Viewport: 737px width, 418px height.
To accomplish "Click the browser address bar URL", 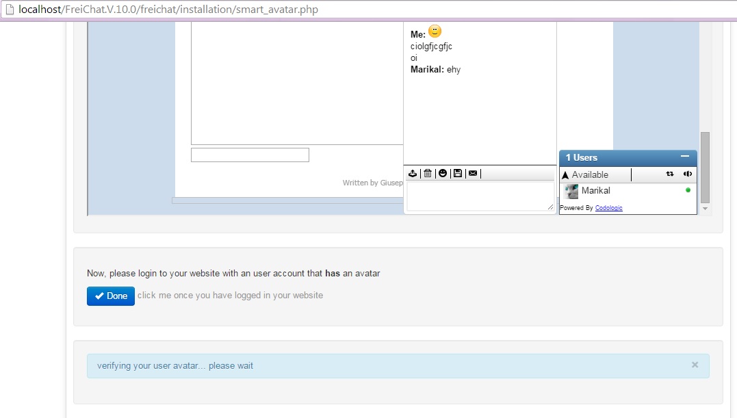I will tap(168, 10).
